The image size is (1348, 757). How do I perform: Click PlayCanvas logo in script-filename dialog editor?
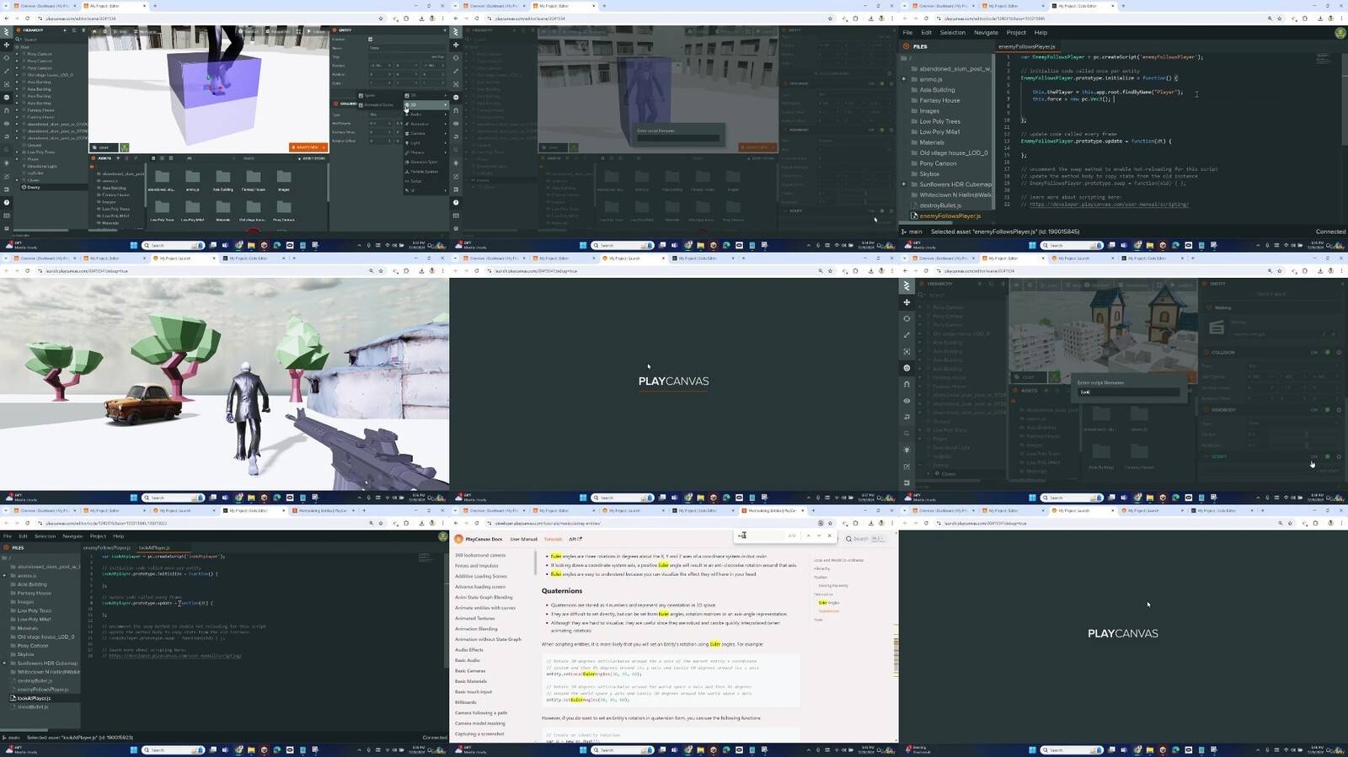907,285
